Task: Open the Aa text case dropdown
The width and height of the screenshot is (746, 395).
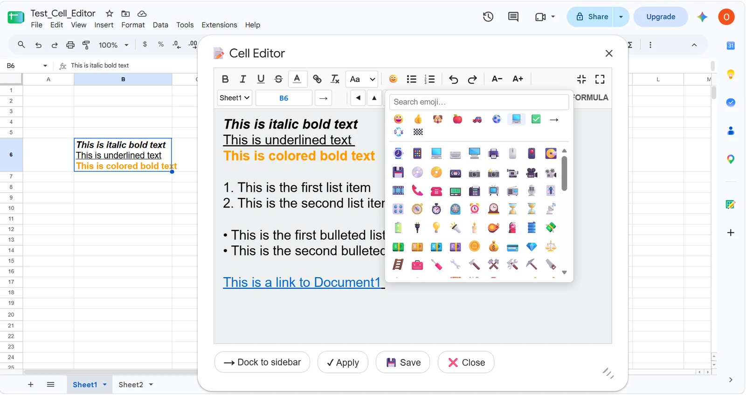Action: (x=362, y=79)
